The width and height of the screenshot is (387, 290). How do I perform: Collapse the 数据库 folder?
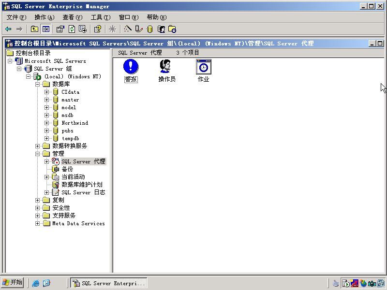coord(37,84)
